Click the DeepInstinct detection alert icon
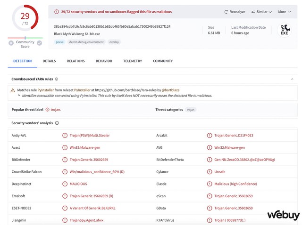 [x=65, y=184]
